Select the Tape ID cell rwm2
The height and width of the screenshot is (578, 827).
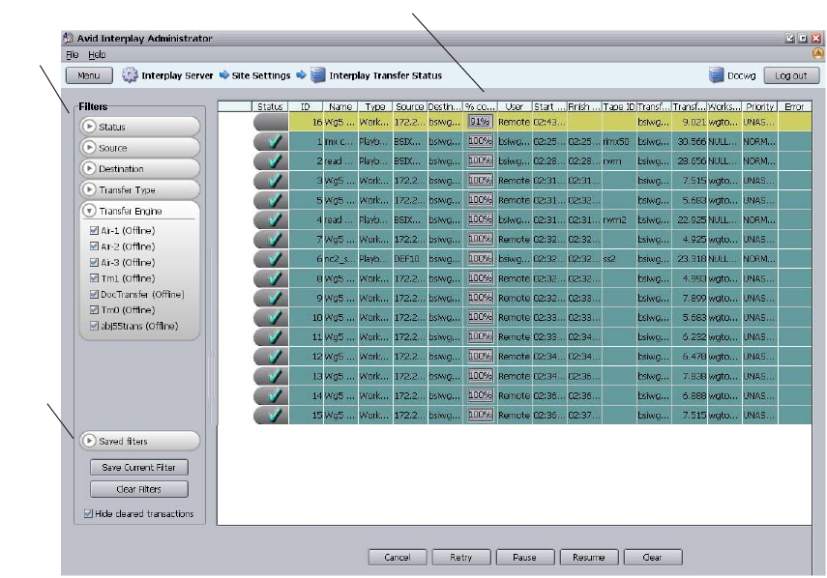pos(619,219)
